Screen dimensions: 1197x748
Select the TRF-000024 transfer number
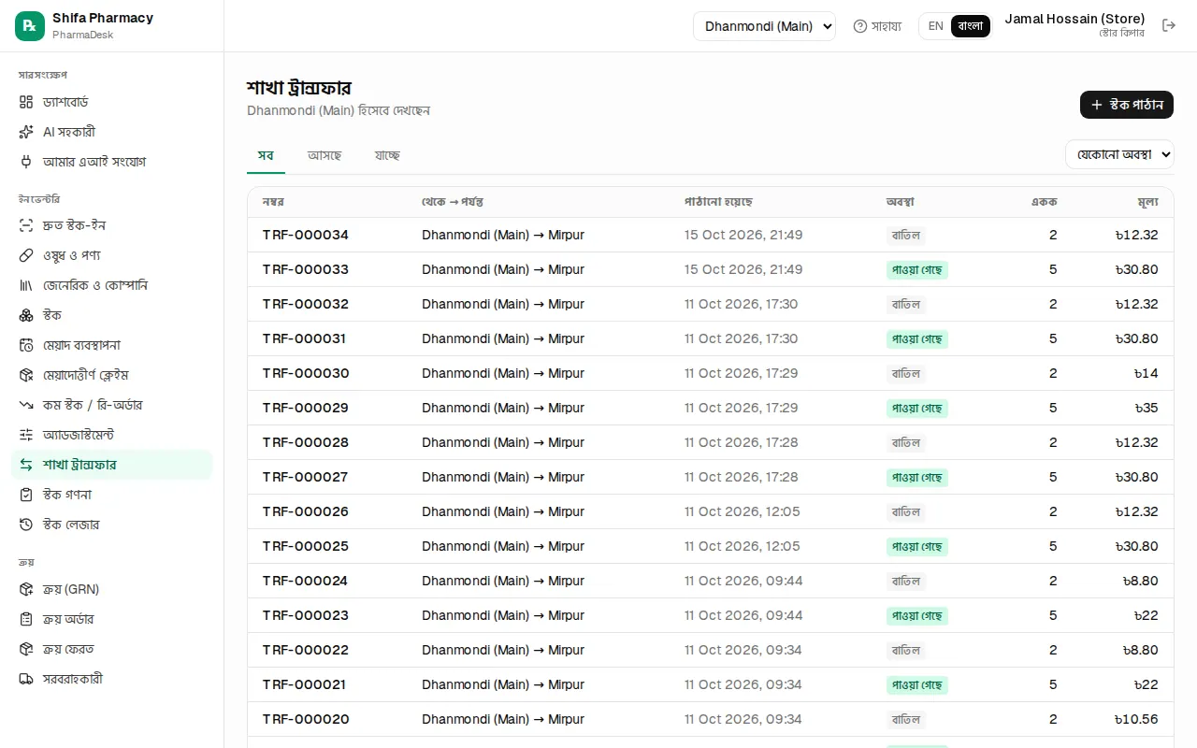(x=306, y=581)
